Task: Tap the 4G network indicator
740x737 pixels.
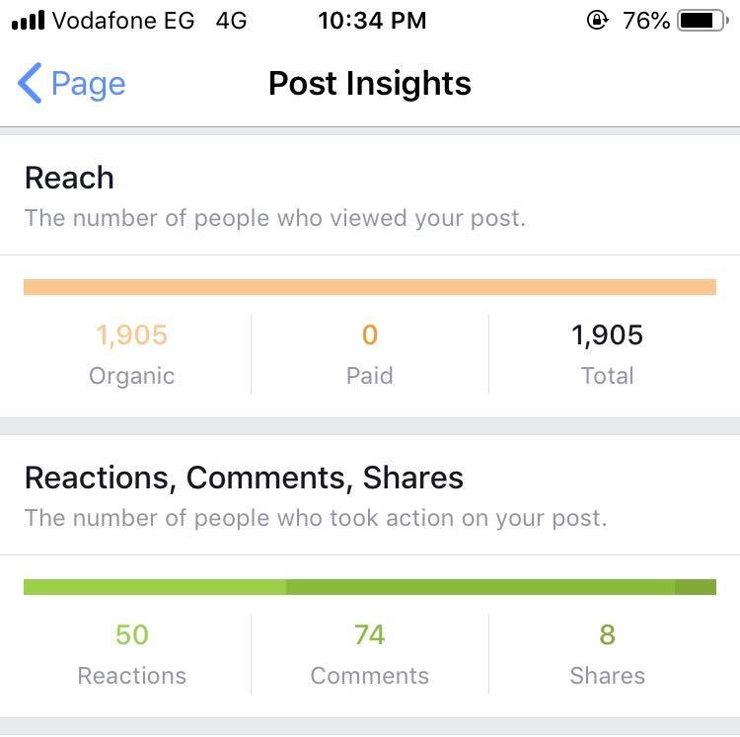Action: (x=231, y=21)
